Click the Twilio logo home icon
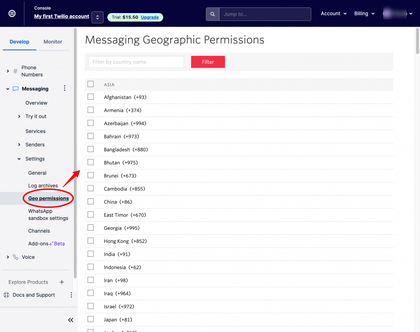 [12, 14]
